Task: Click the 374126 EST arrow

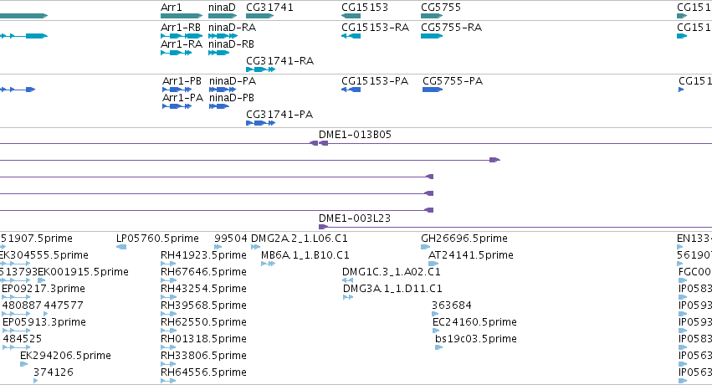Action: coord(35,382)
